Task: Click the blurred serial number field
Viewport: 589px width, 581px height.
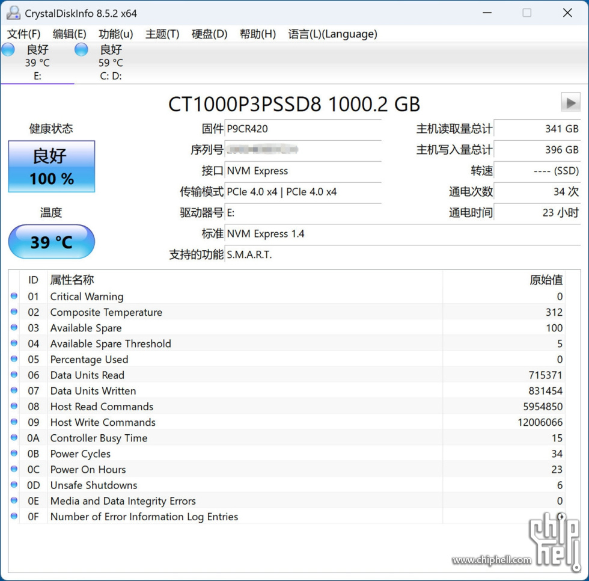Action: (303, 150)
